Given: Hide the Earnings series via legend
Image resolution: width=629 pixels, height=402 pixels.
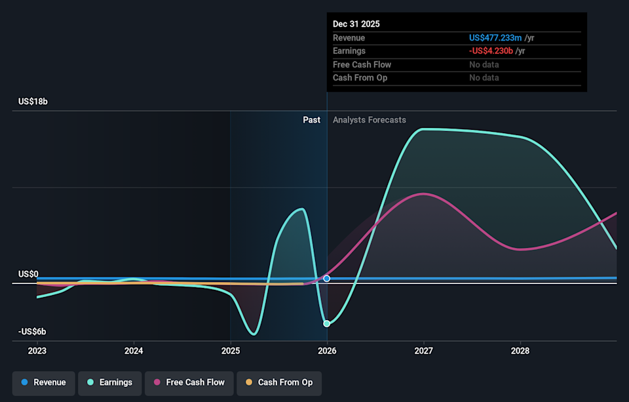Looking at the screenshot, I should point(109,382).
